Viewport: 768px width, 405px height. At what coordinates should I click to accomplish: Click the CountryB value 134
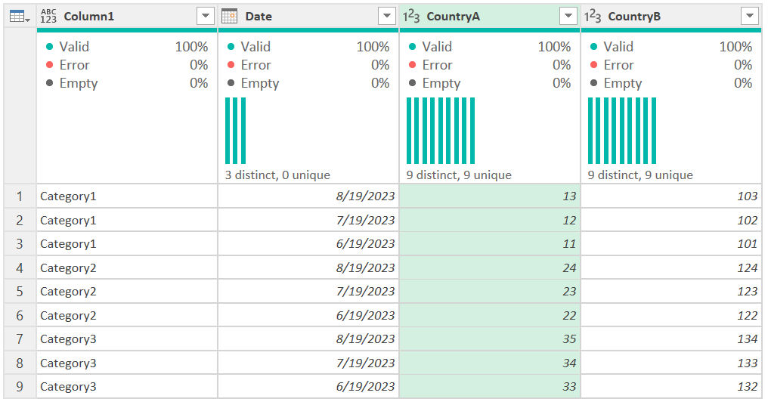coord(671,339)
